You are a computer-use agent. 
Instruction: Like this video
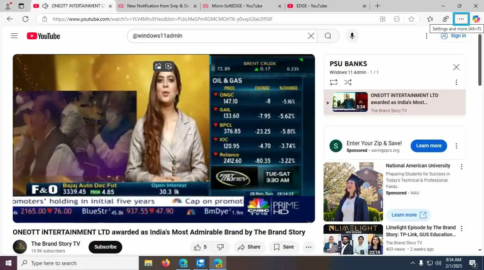(200, 247)
